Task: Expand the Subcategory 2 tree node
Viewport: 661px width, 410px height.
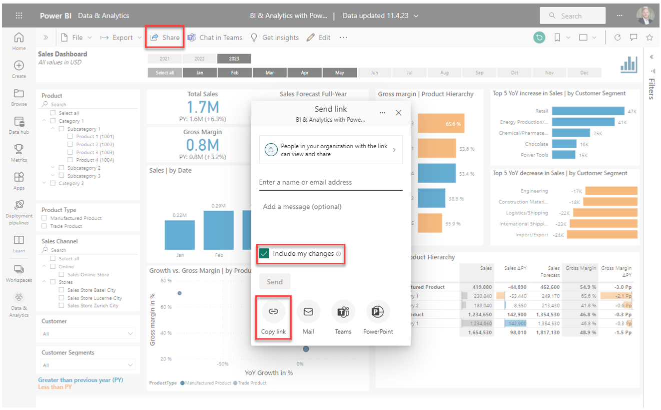Action: (x=54, y=168)
